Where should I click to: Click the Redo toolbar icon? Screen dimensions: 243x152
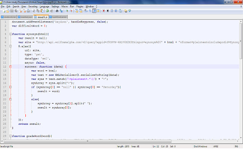[x=52, y=11]
